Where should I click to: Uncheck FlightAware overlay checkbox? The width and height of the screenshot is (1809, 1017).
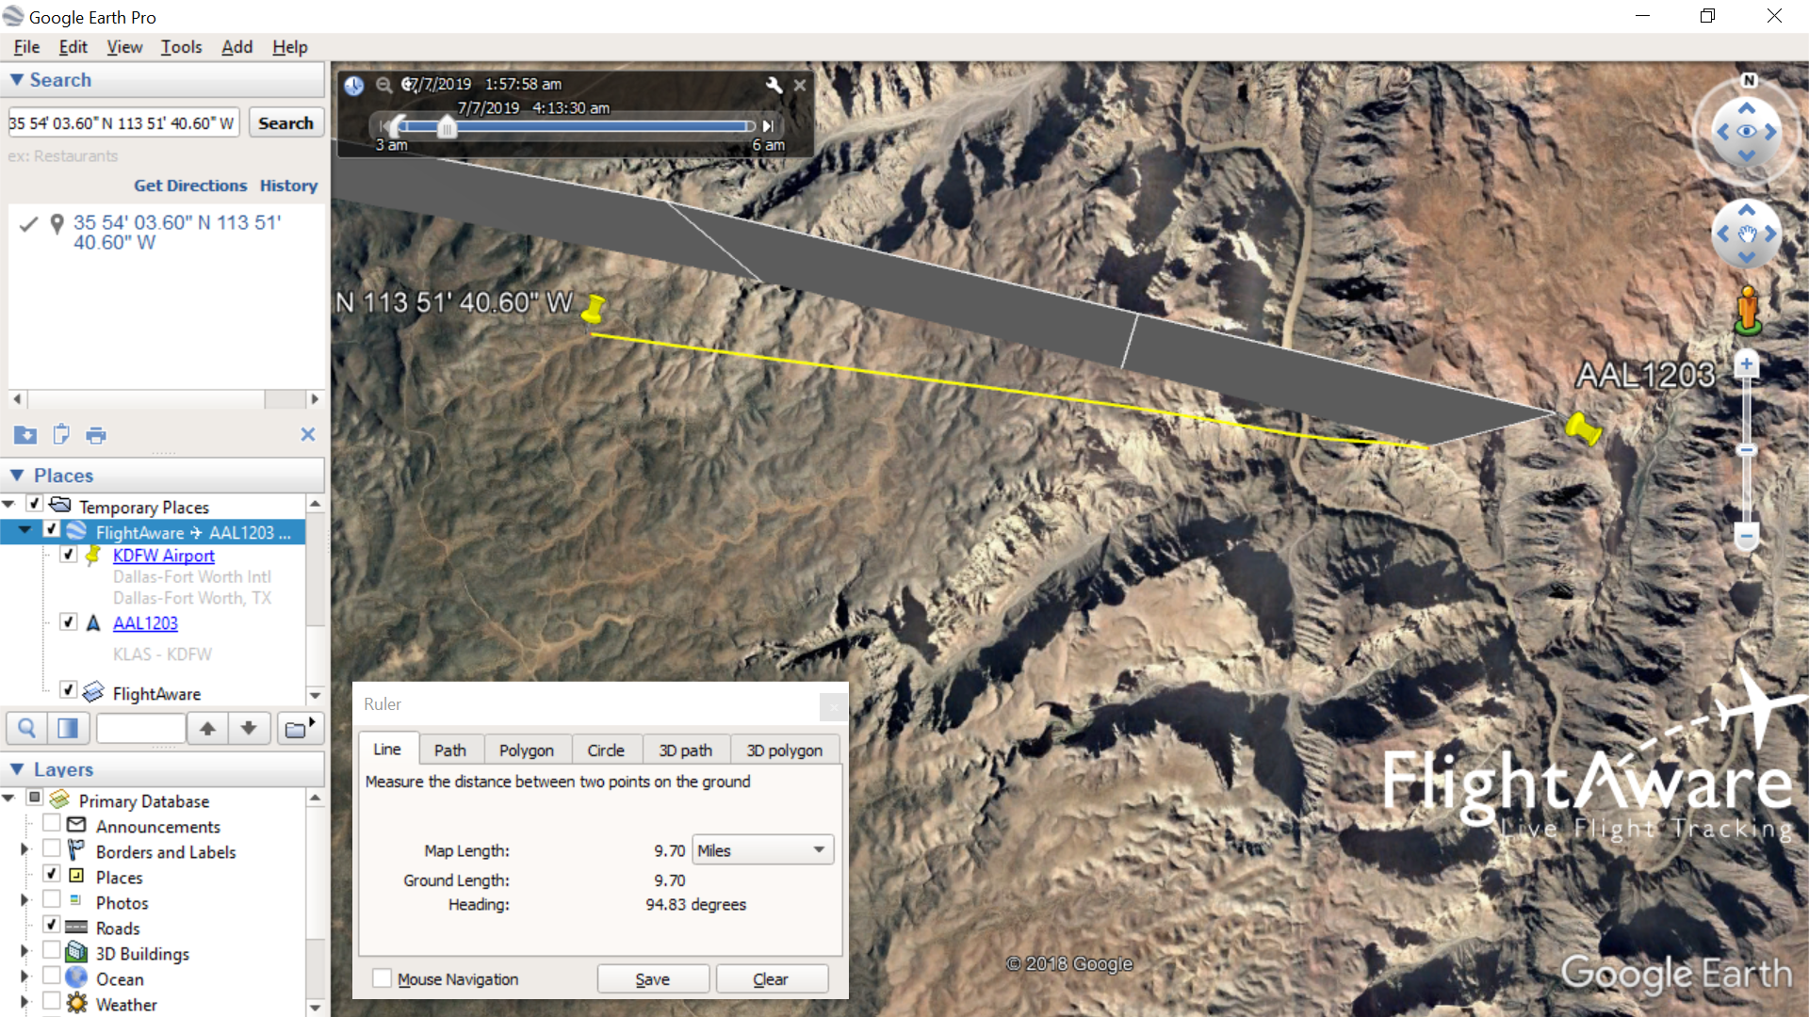69,690
